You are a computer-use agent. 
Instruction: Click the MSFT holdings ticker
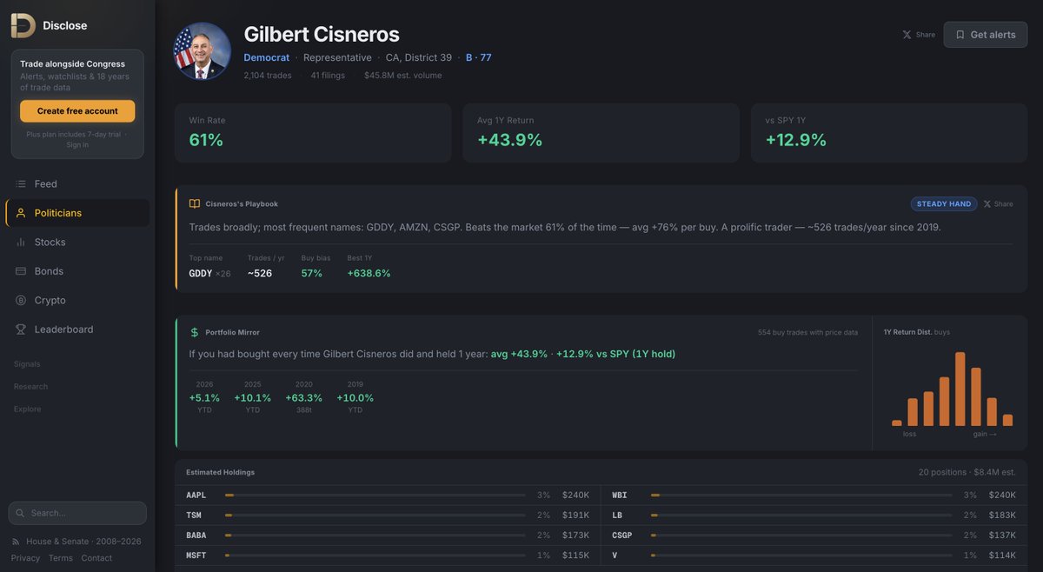pos(196,555)
